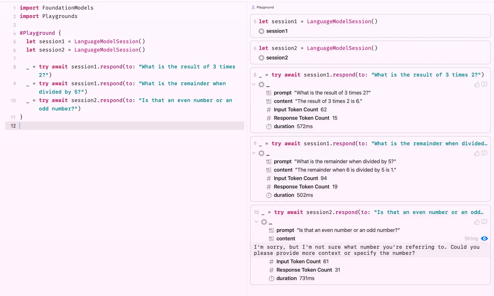The image size is (494, 296).
Task: Click "import Playgrounds" on line 2
Action: 48,16
